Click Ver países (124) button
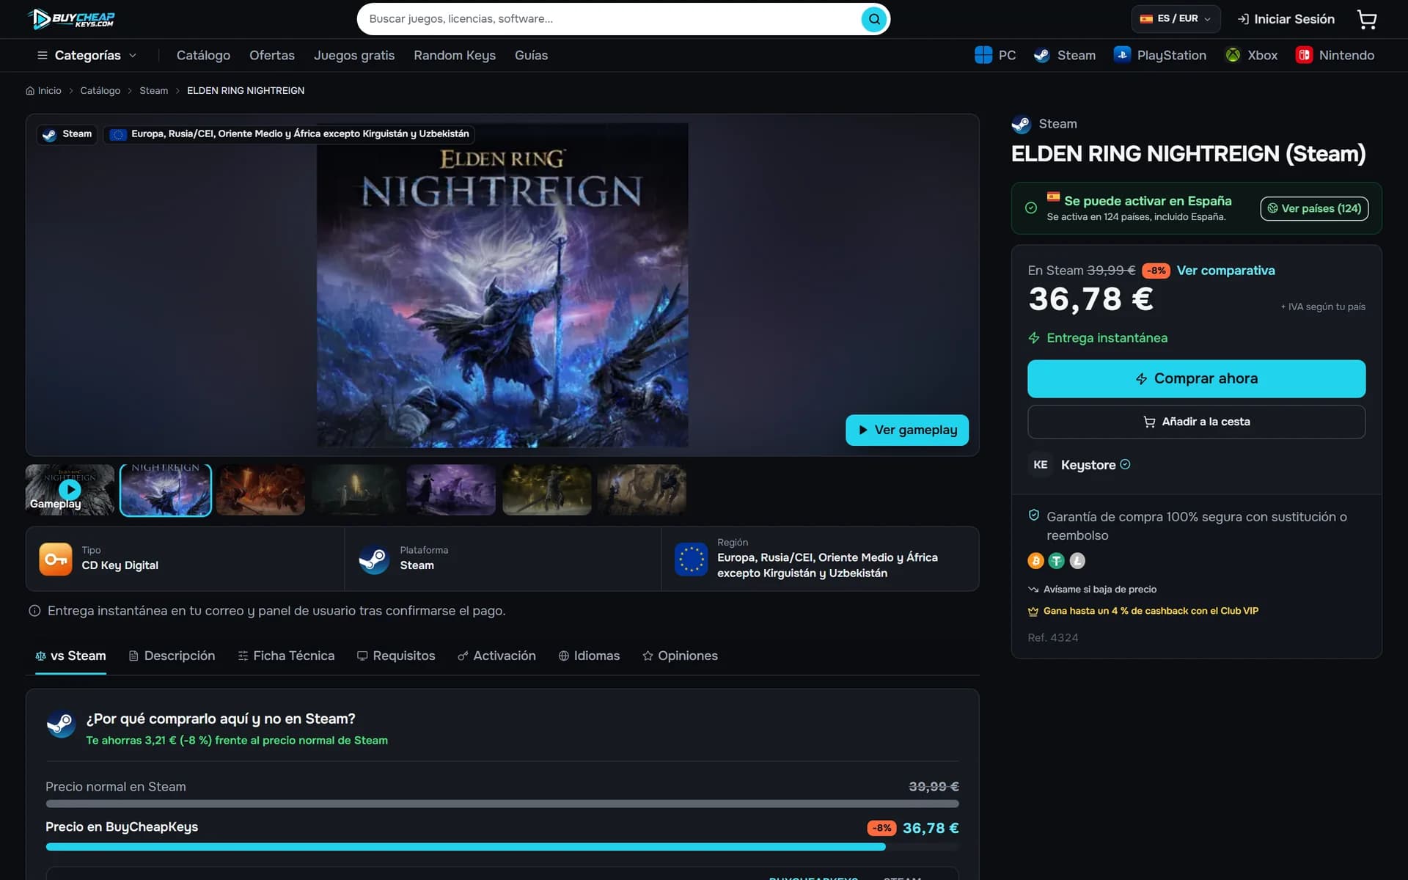Image resolution: width=1408 pixels, height=880 pixels. point(1314,208)
